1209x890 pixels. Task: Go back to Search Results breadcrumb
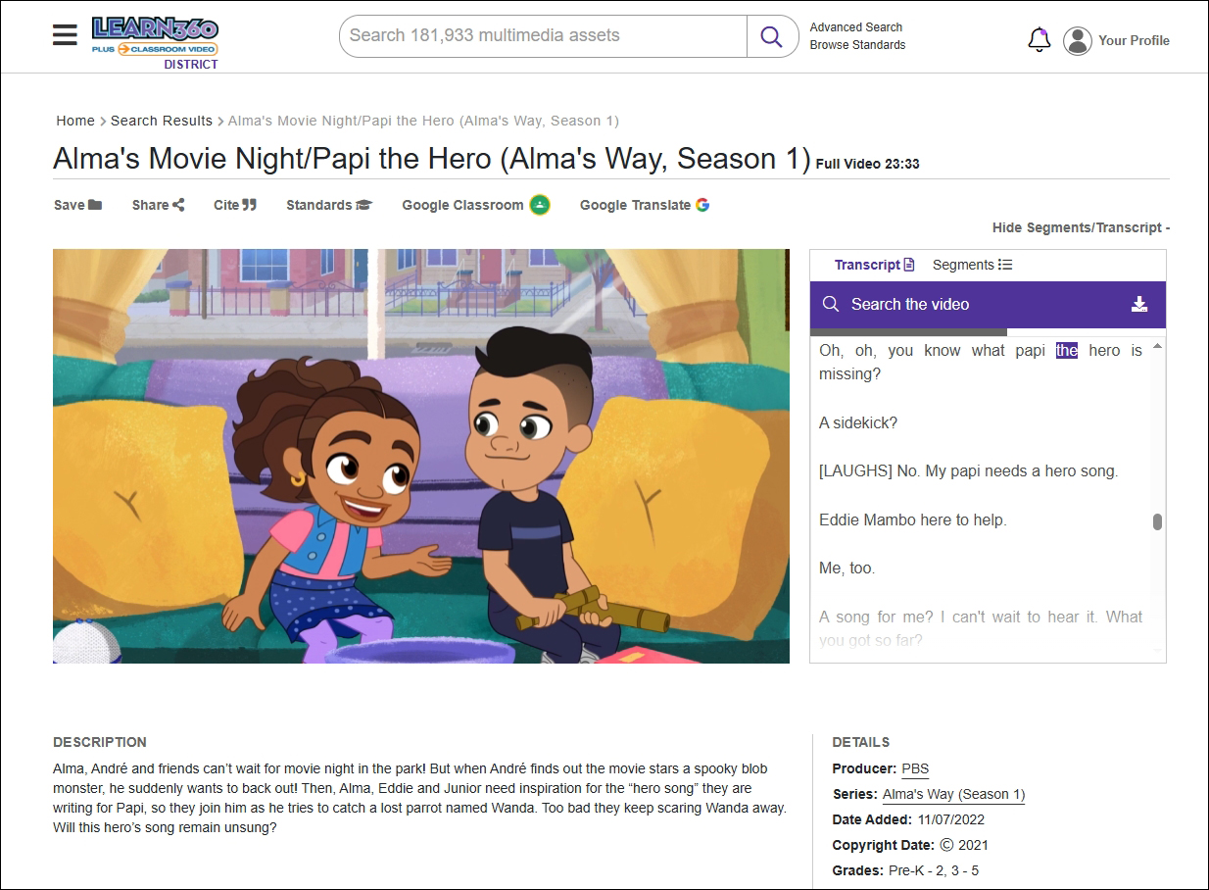pos(162,121)
